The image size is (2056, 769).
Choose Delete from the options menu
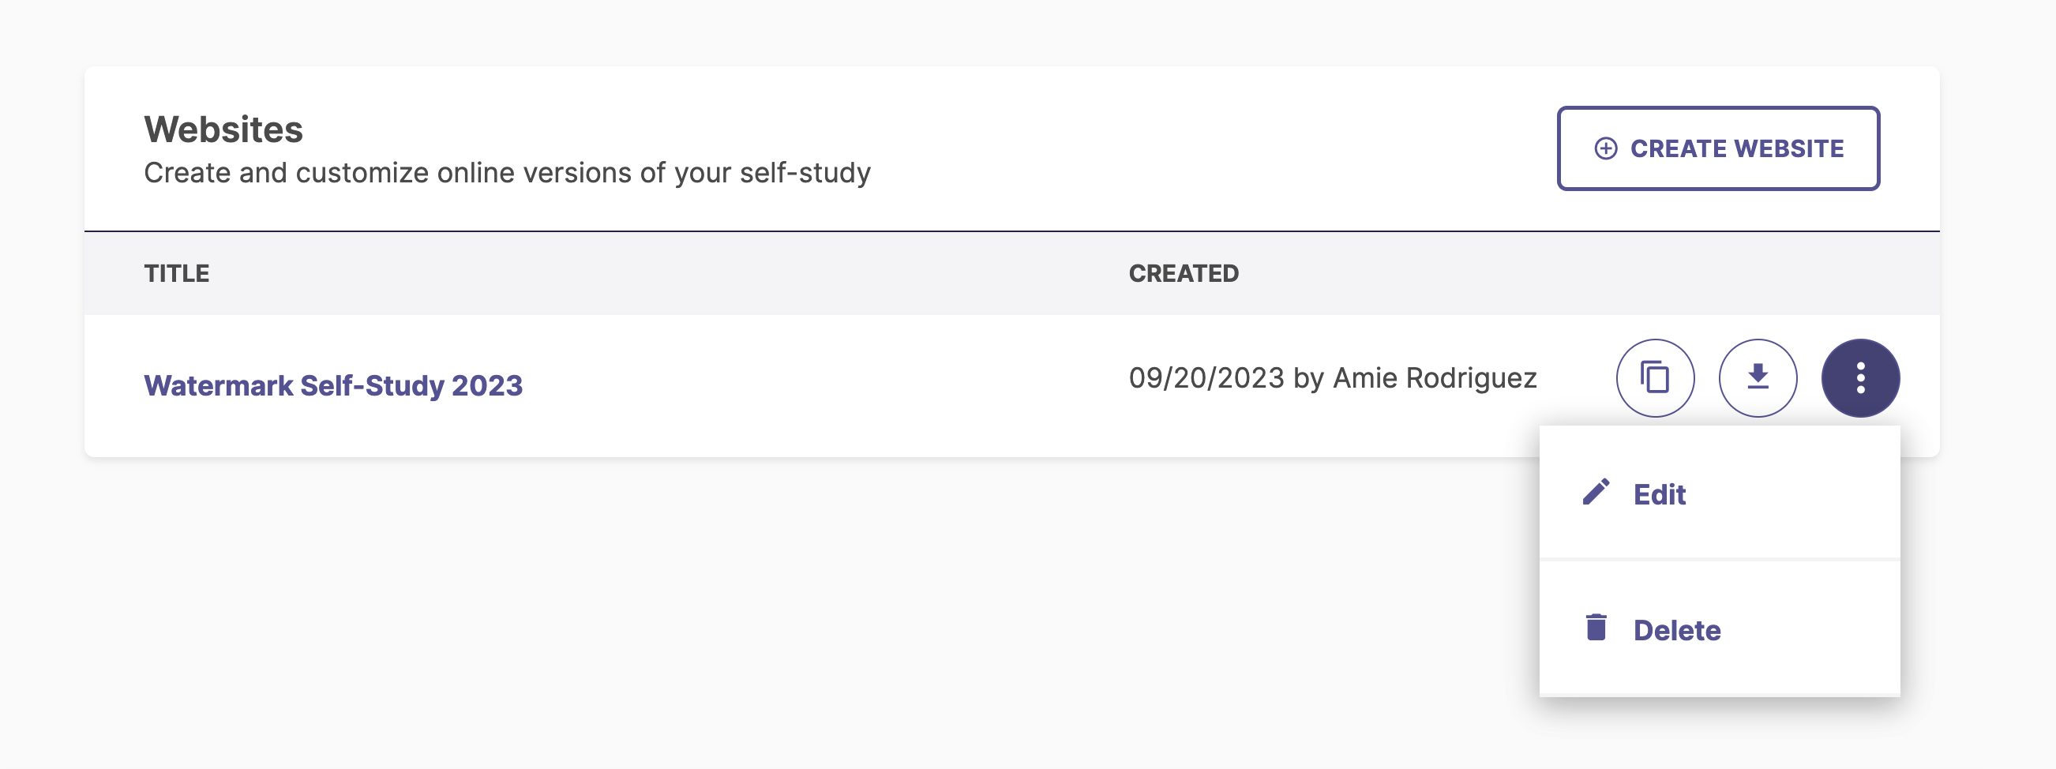coord(1719,628)
